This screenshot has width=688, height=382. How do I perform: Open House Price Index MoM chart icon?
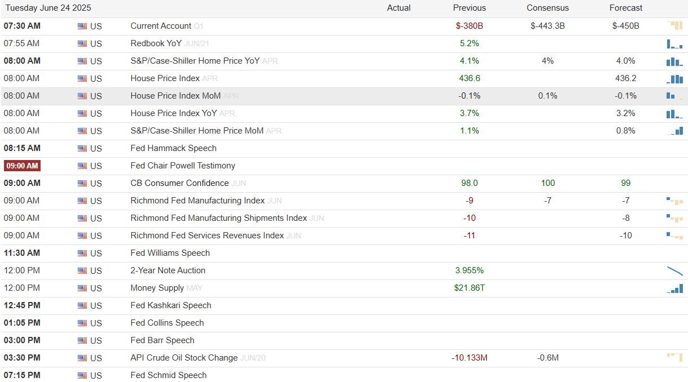(675, 96)
